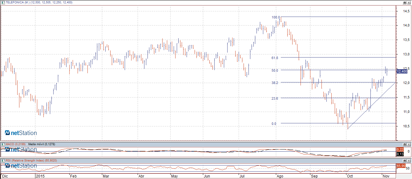Select the rising trendline from October low
412x179 pixels.
point(372,106)
